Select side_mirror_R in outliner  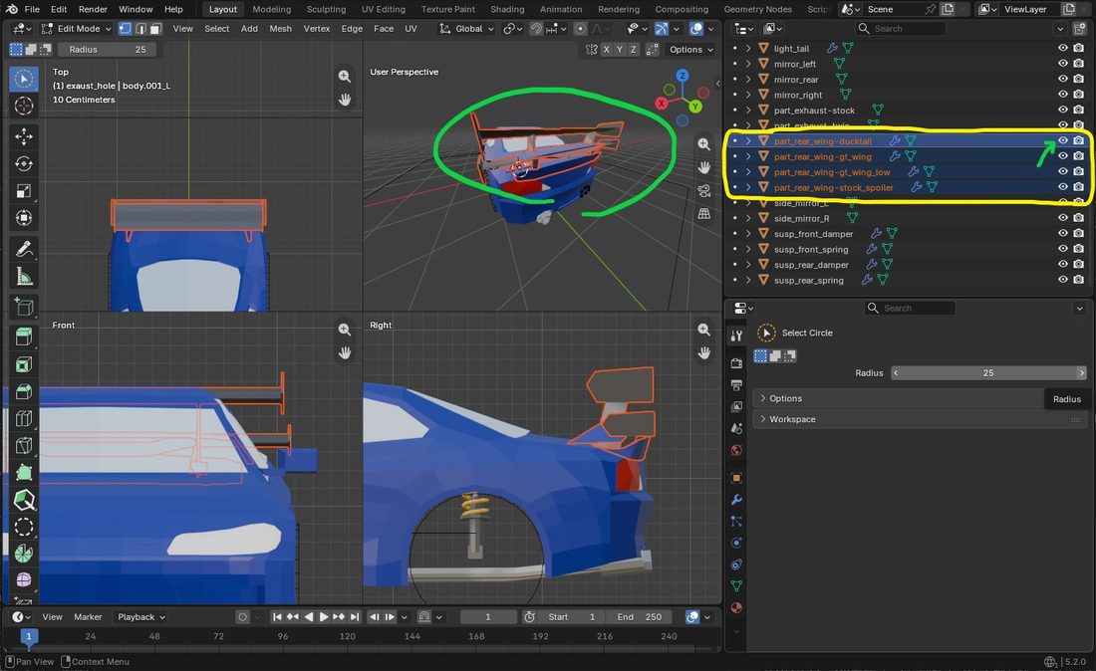801,219
